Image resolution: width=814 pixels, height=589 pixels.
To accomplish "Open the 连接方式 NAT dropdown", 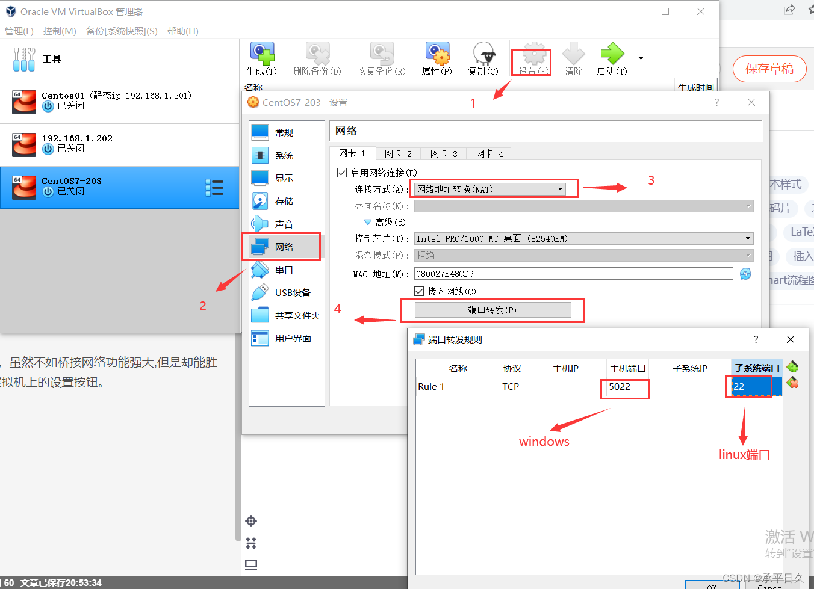I will [x=490, y=189].
